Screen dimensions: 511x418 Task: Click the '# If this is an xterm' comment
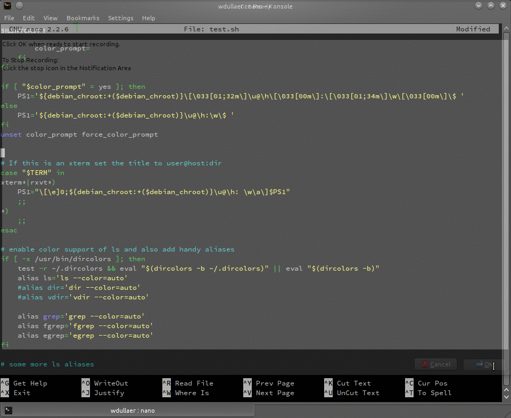[111, 163]
